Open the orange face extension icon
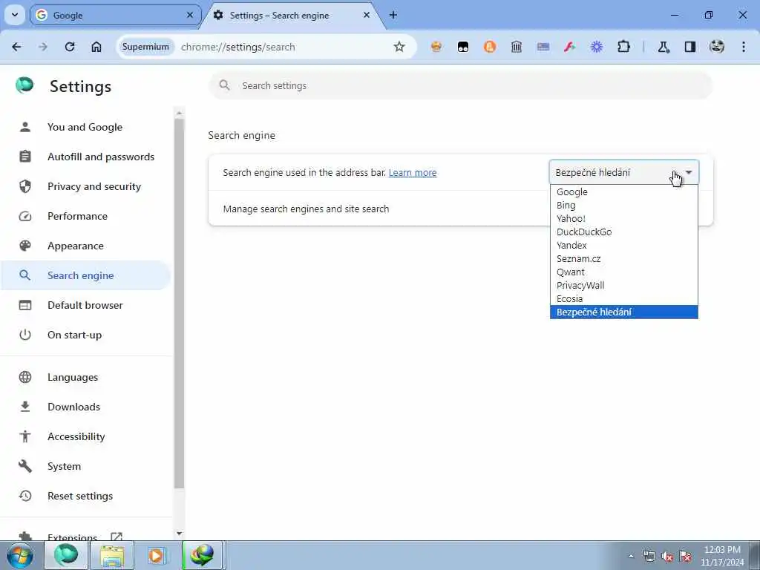The width and height of the screenshot is (760, 570). [x=436, y=47]
